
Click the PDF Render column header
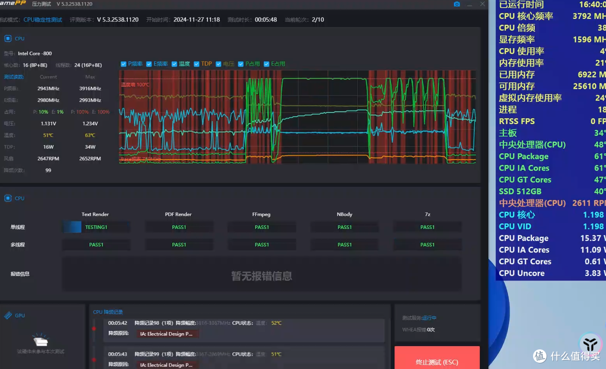(x=178, y=214)
